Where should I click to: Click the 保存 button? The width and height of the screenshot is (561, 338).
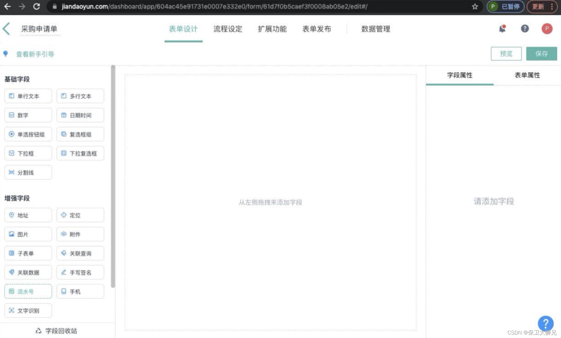pos(541,54)
